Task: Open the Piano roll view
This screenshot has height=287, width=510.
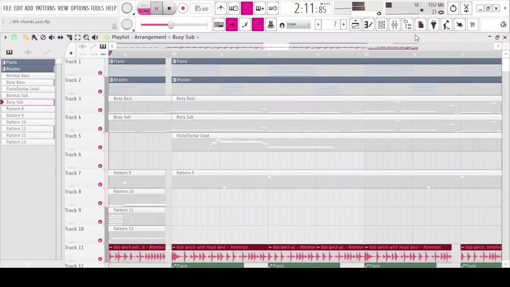Action: tap(368, 25)
